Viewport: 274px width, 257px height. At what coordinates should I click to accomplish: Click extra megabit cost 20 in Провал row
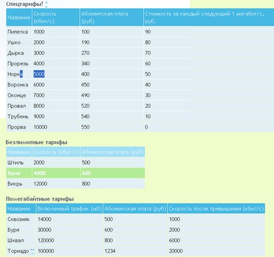point(148,106)
